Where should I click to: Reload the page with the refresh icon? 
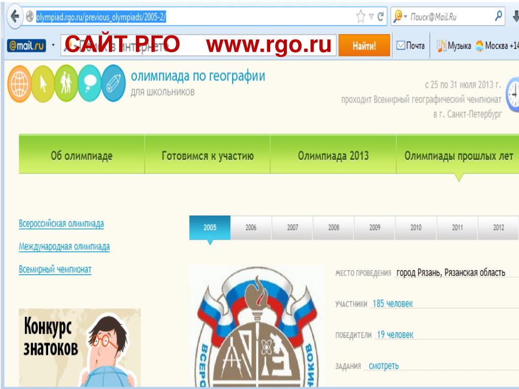(381, 17)
